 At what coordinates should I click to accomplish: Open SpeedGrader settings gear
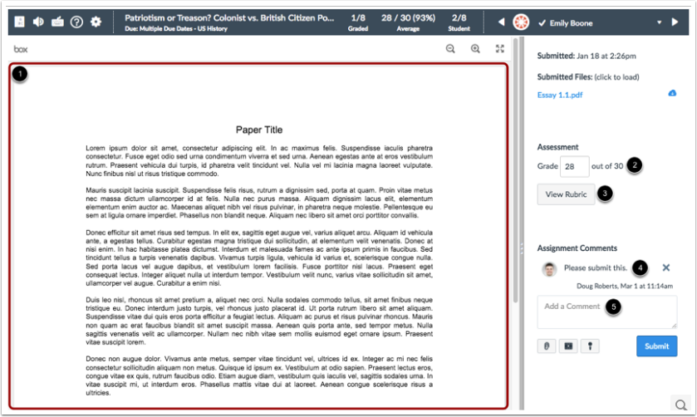tap(96, 22)
